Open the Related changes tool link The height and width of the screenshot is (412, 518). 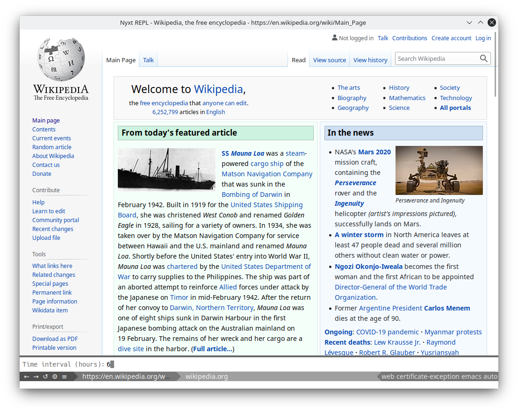coord(53,275)
